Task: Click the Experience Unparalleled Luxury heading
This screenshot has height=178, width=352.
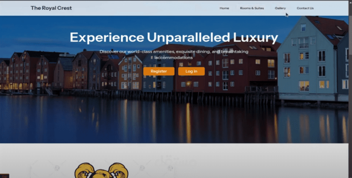Action: (174, 37)
